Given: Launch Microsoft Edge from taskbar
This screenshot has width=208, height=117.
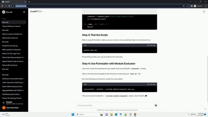Looking at the screenshot, I should (116, 114).
